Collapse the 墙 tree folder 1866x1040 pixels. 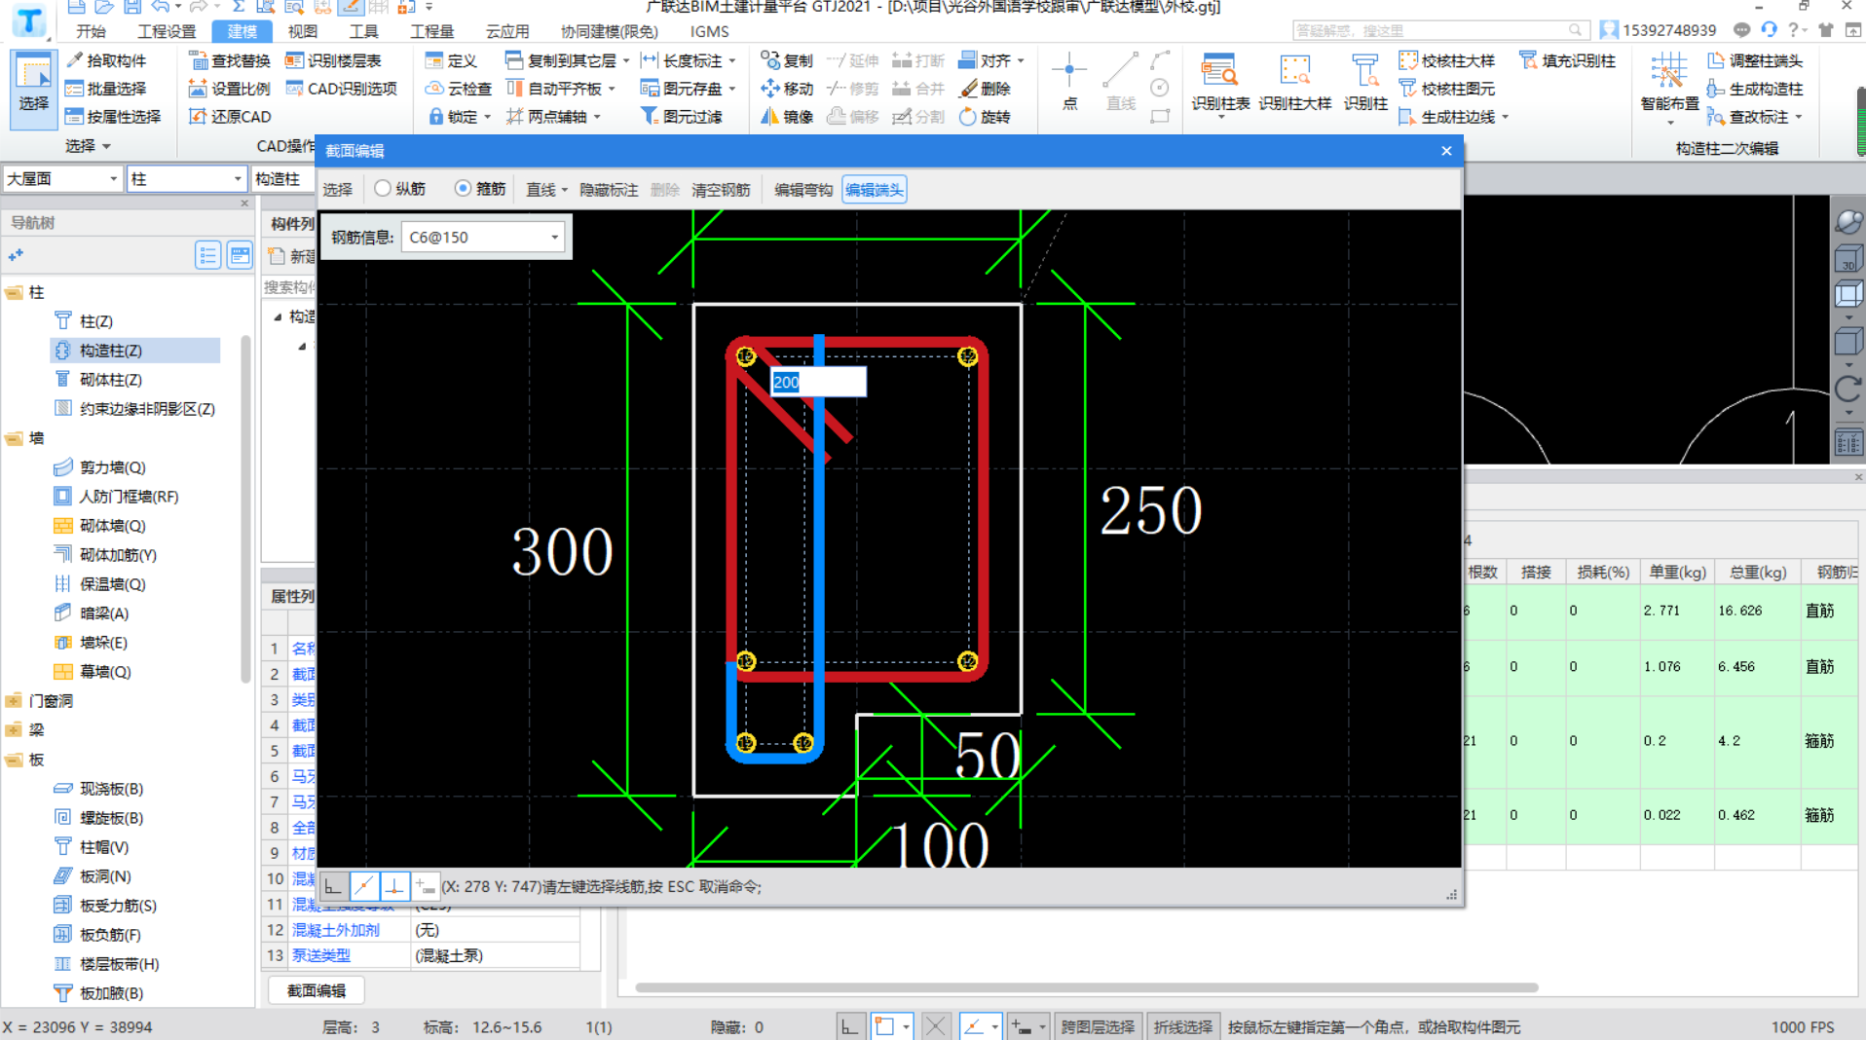pos(14,438)
